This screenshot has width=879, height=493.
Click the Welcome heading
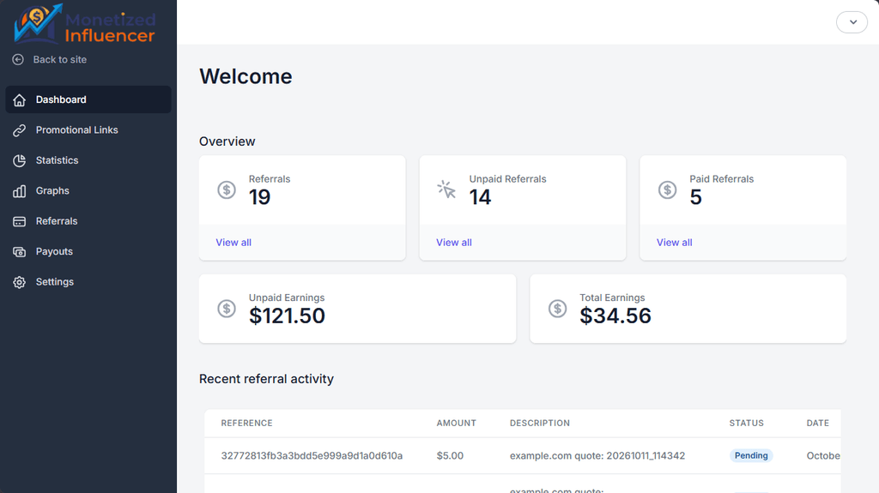point(246,77)
